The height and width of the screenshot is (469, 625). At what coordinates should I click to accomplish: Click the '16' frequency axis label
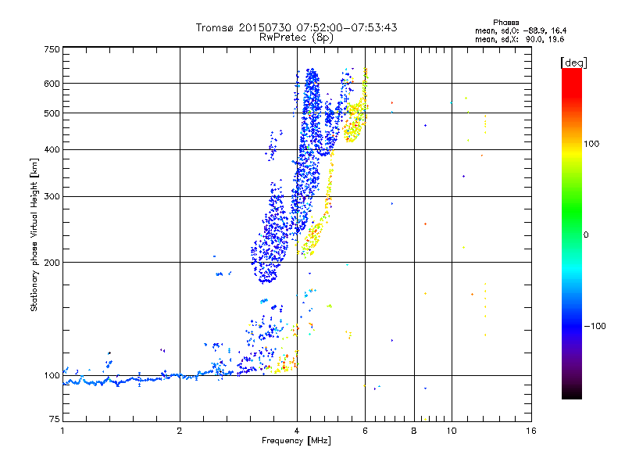531,431
